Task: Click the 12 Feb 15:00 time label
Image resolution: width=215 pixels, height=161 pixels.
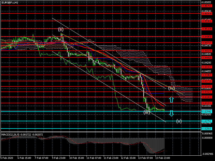Action: tap(128, 158)
